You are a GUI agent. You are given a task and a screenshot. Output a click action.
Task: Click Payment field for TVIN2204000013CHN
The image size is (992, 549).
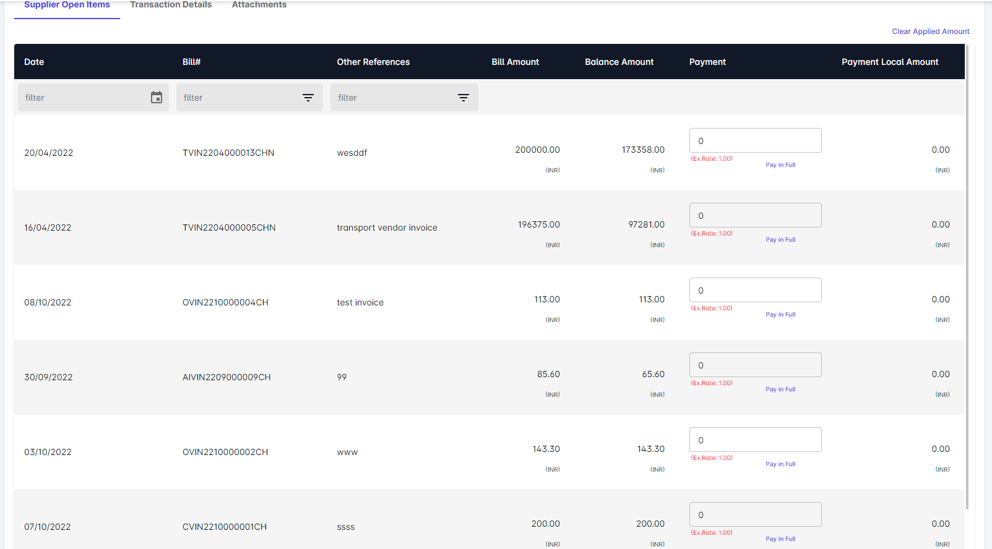(755, 140)
